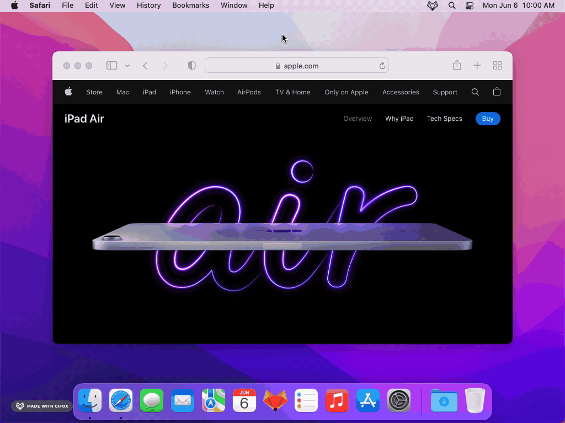Open the Bookmarks menu

190,6
